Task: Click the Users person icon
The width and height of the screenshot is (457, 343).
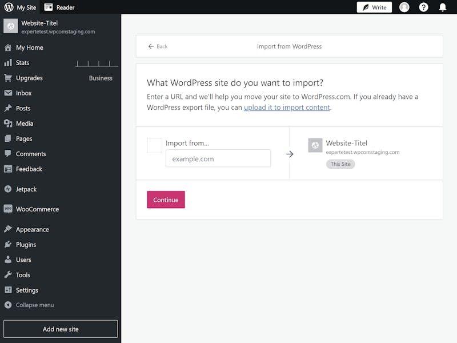Action: [x=8, y=260]
